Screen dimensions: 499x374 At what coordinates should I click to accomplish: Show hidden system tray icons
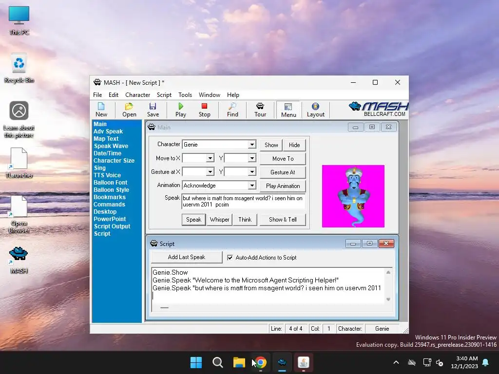pos(396,362)
